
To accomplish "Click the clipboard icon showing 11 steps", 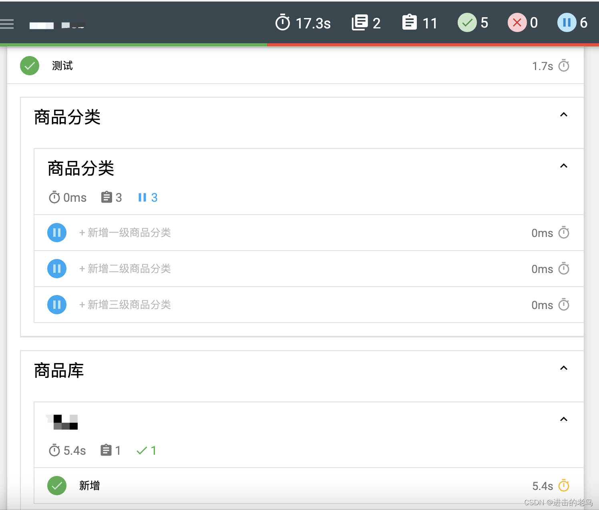I will (409, 22).
